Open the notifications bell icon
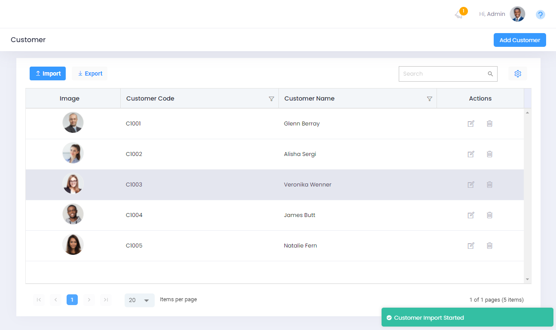The image size is (556, 330). point(459,14)
